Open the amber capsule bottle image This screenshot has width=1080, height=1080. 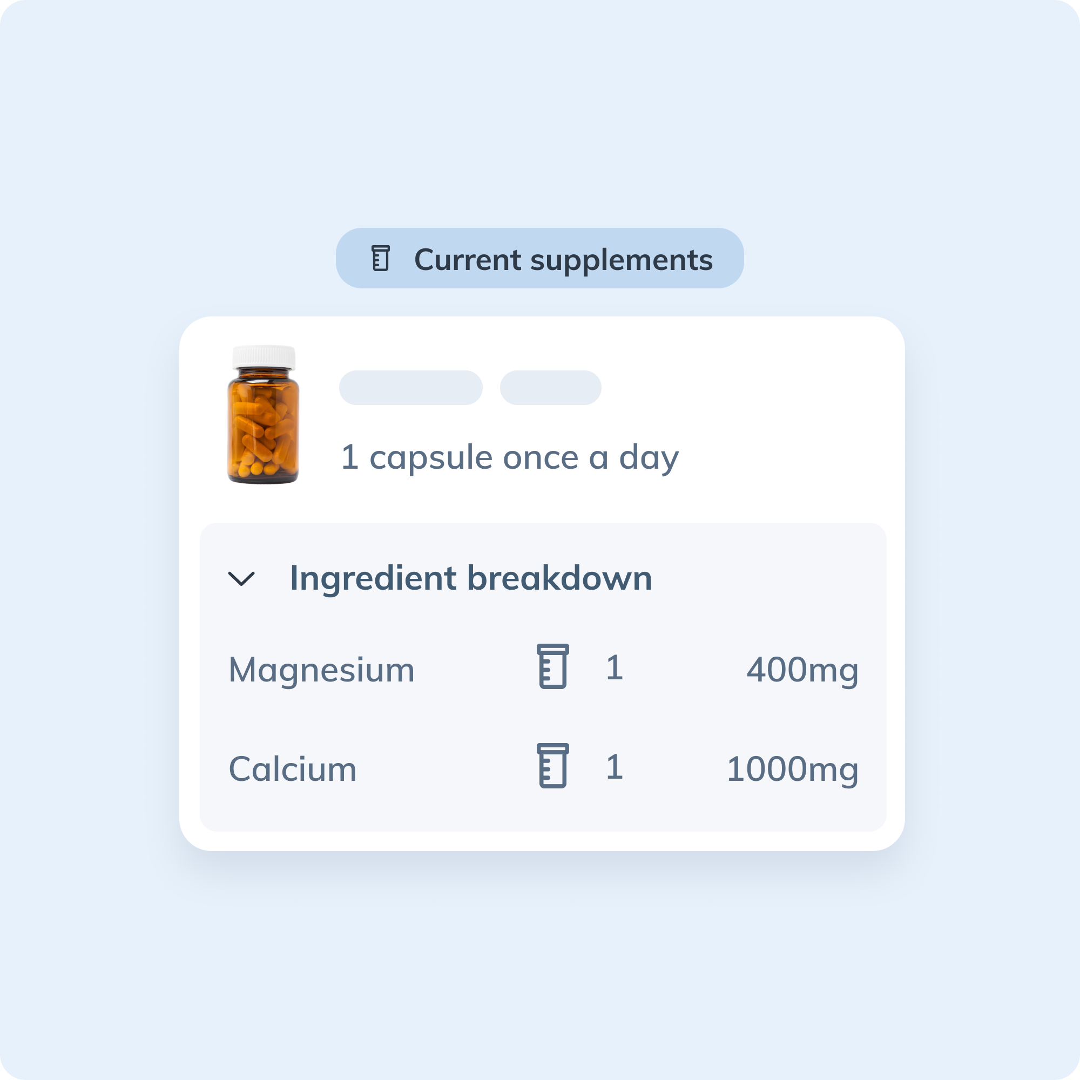click(x=264, y=414)
